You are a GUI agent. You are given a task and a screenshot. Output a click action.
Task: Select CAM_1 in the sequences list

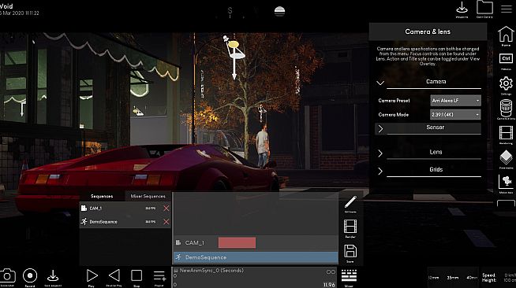click(x=125, y=209)
